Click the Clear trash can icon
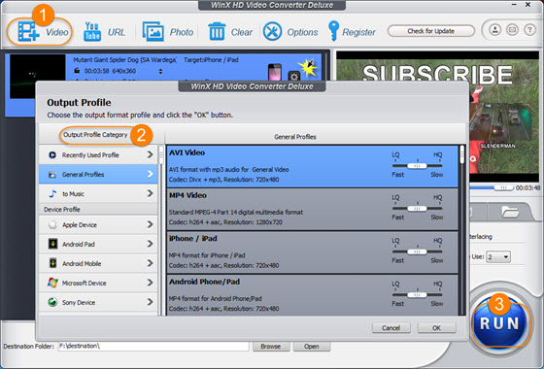This screenshot has width=544, height=369. point(217,31)
